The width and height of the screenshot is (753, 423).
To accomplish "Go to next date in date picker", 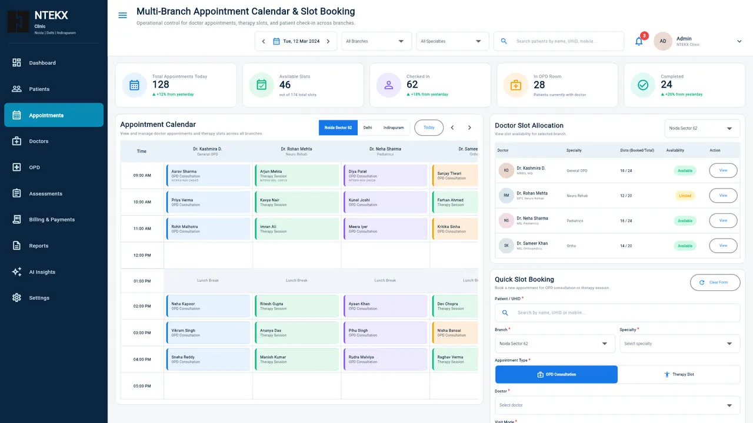I will (328, 41).
